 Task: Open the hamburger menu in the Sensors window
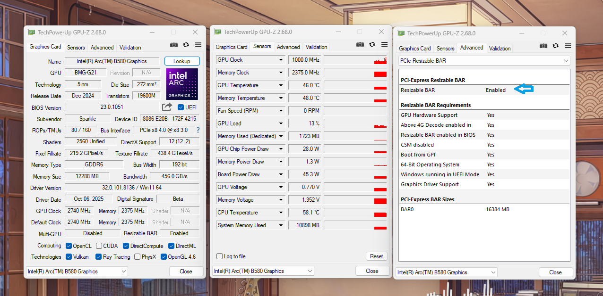384,44
